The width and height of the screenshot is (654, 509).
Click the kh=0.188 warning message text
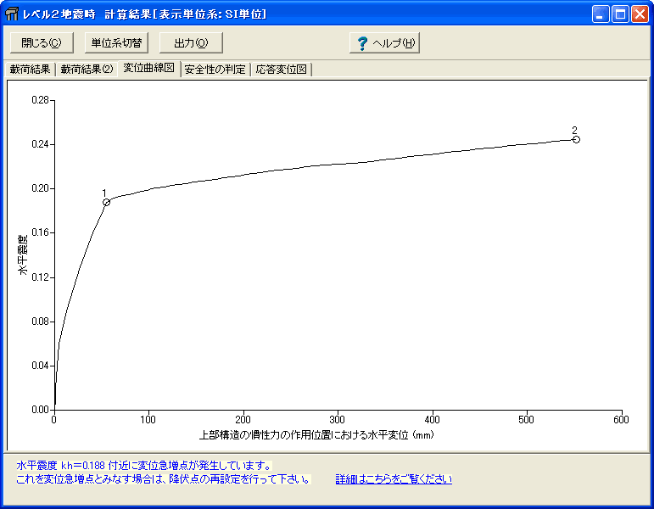144,465
